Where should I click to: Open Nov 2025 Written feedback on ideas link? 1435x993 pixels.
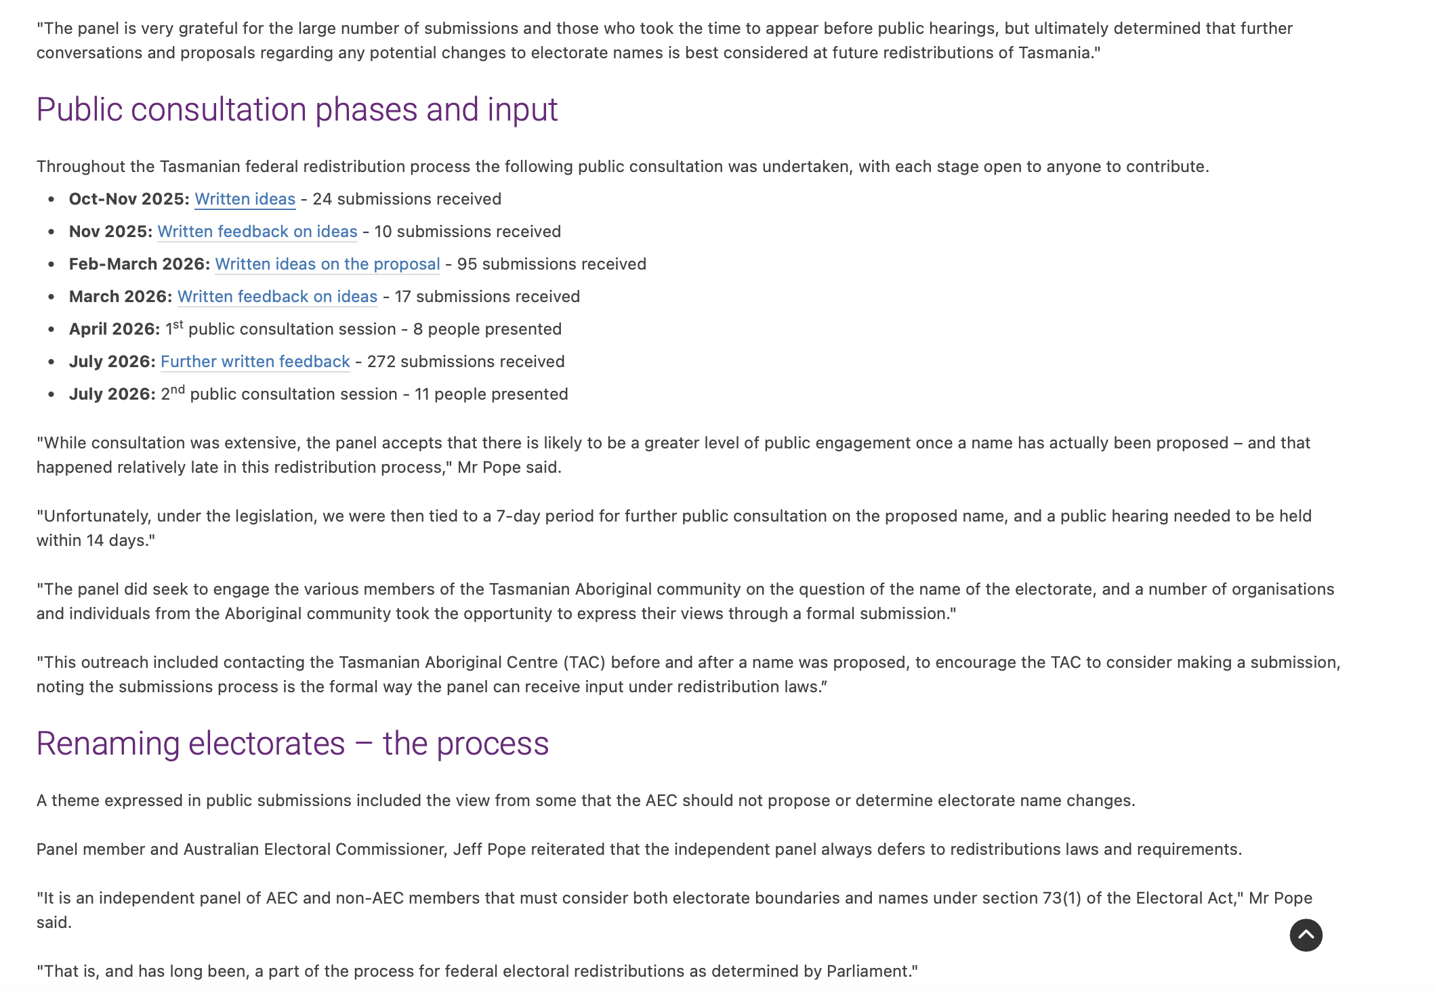257,232
